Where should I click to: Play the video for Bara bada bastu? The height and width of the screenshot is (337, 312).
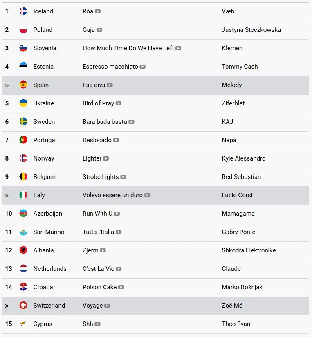132,122
